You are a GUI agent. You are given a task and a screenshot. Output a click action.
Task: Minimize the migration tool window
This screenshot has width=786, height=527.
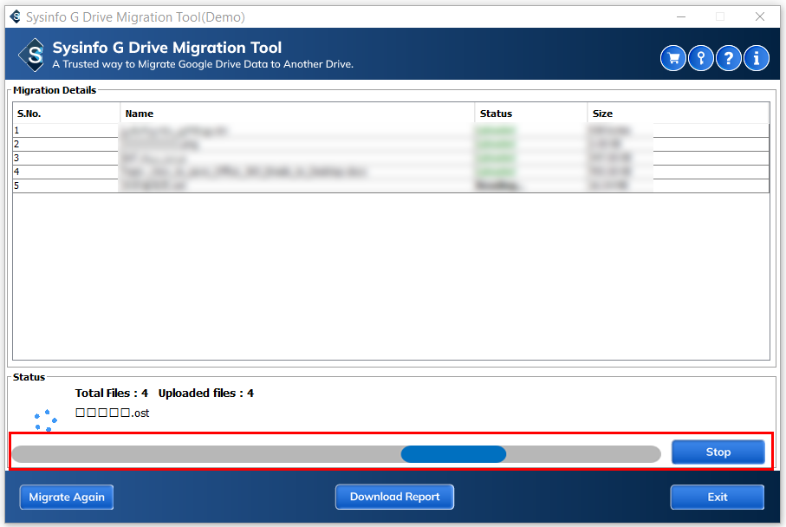click(681, 17)
